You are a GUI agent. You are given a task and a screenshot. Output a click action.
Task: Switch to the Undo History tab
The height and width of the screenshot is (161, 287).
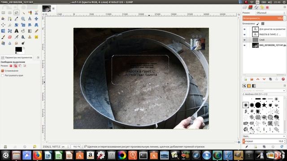(262, 7)
